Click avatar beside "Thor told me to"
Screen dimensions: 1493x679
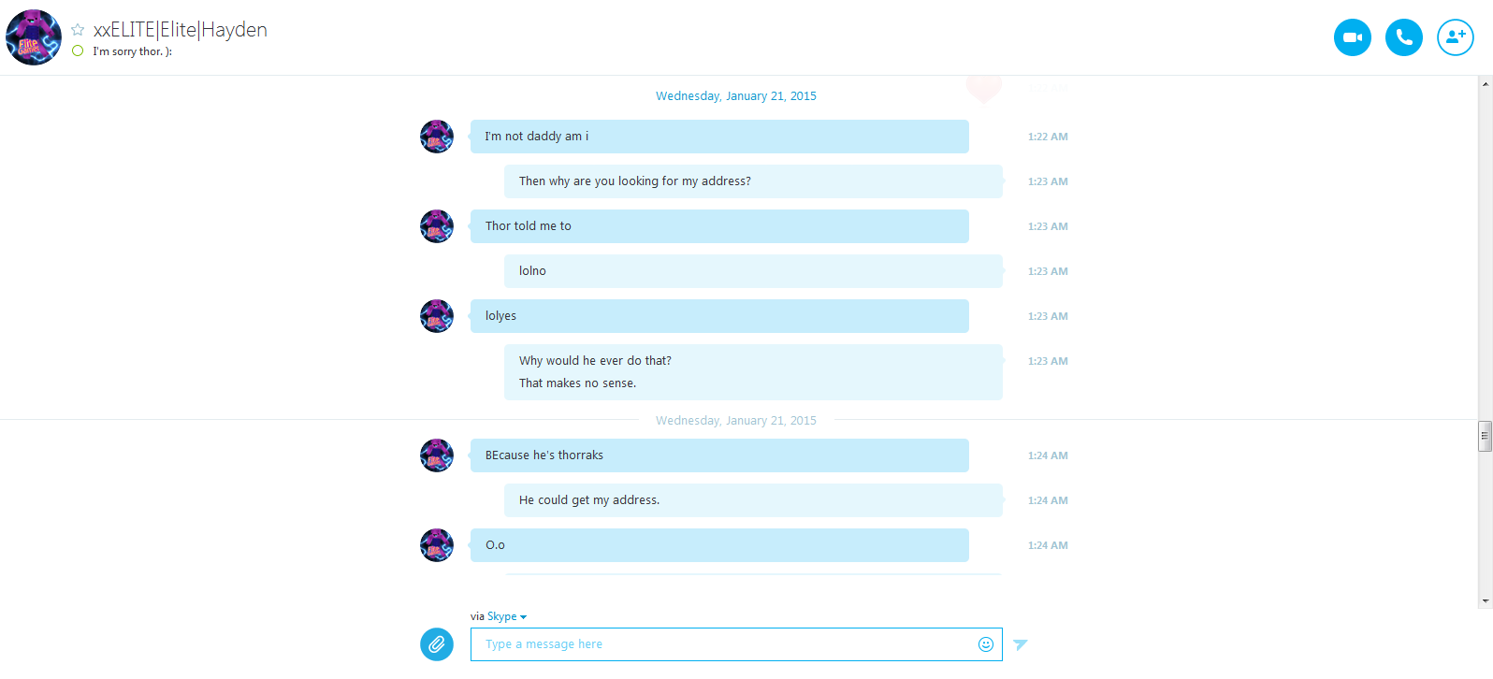click(x=436, y=226)
